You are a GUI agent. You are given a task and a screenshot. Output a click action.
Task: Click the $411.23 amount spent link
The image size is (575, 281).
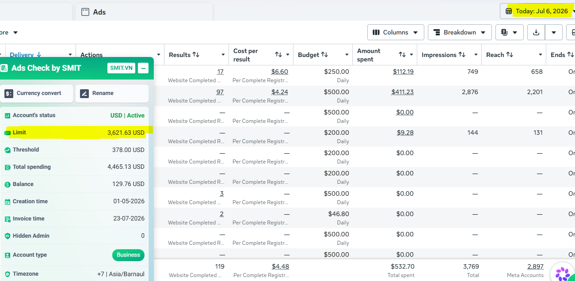402,92
